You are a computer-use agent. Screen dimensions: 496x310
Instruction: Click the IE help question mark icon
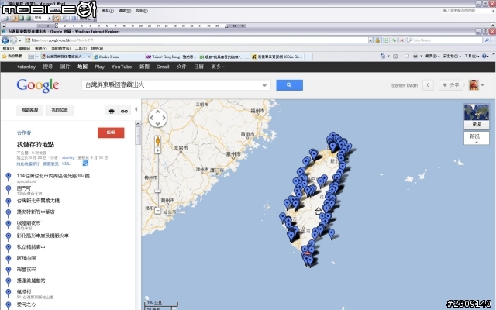coord(484,57)
